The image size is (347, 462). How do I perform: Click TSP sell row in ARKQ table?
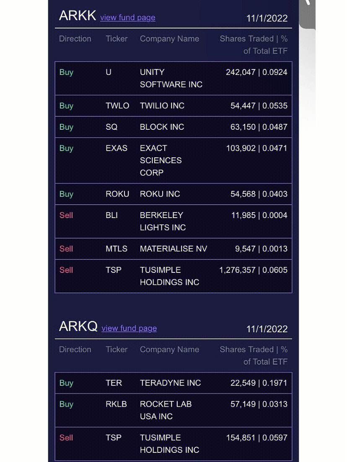click(x=173, y=444)
